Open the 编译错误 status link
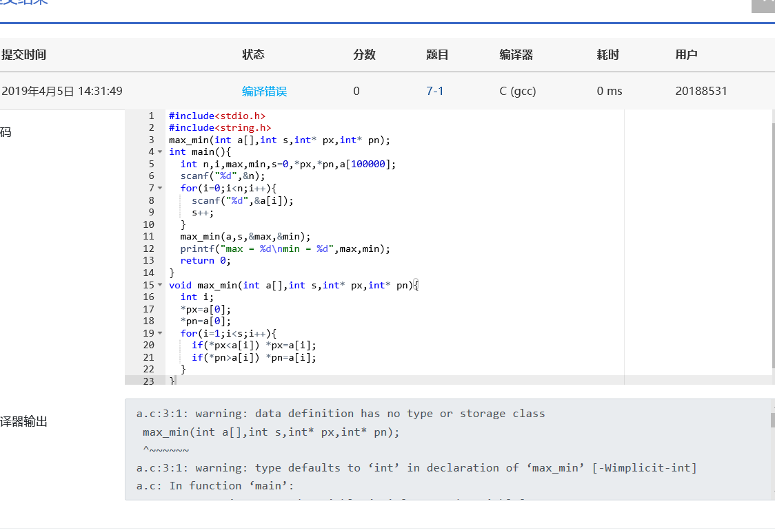Viewport: 775px width, 530px height. (x=264, y=91)
